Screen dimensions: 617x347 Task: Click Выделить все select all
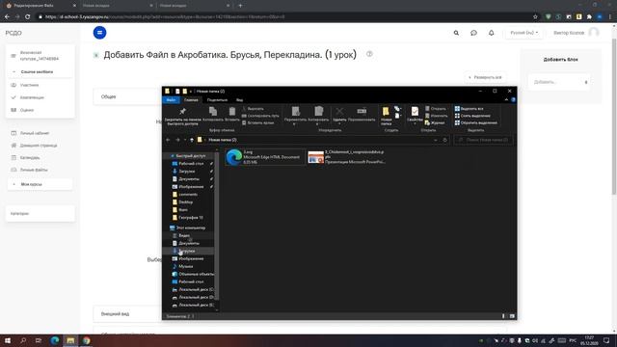tap(469, 109)
